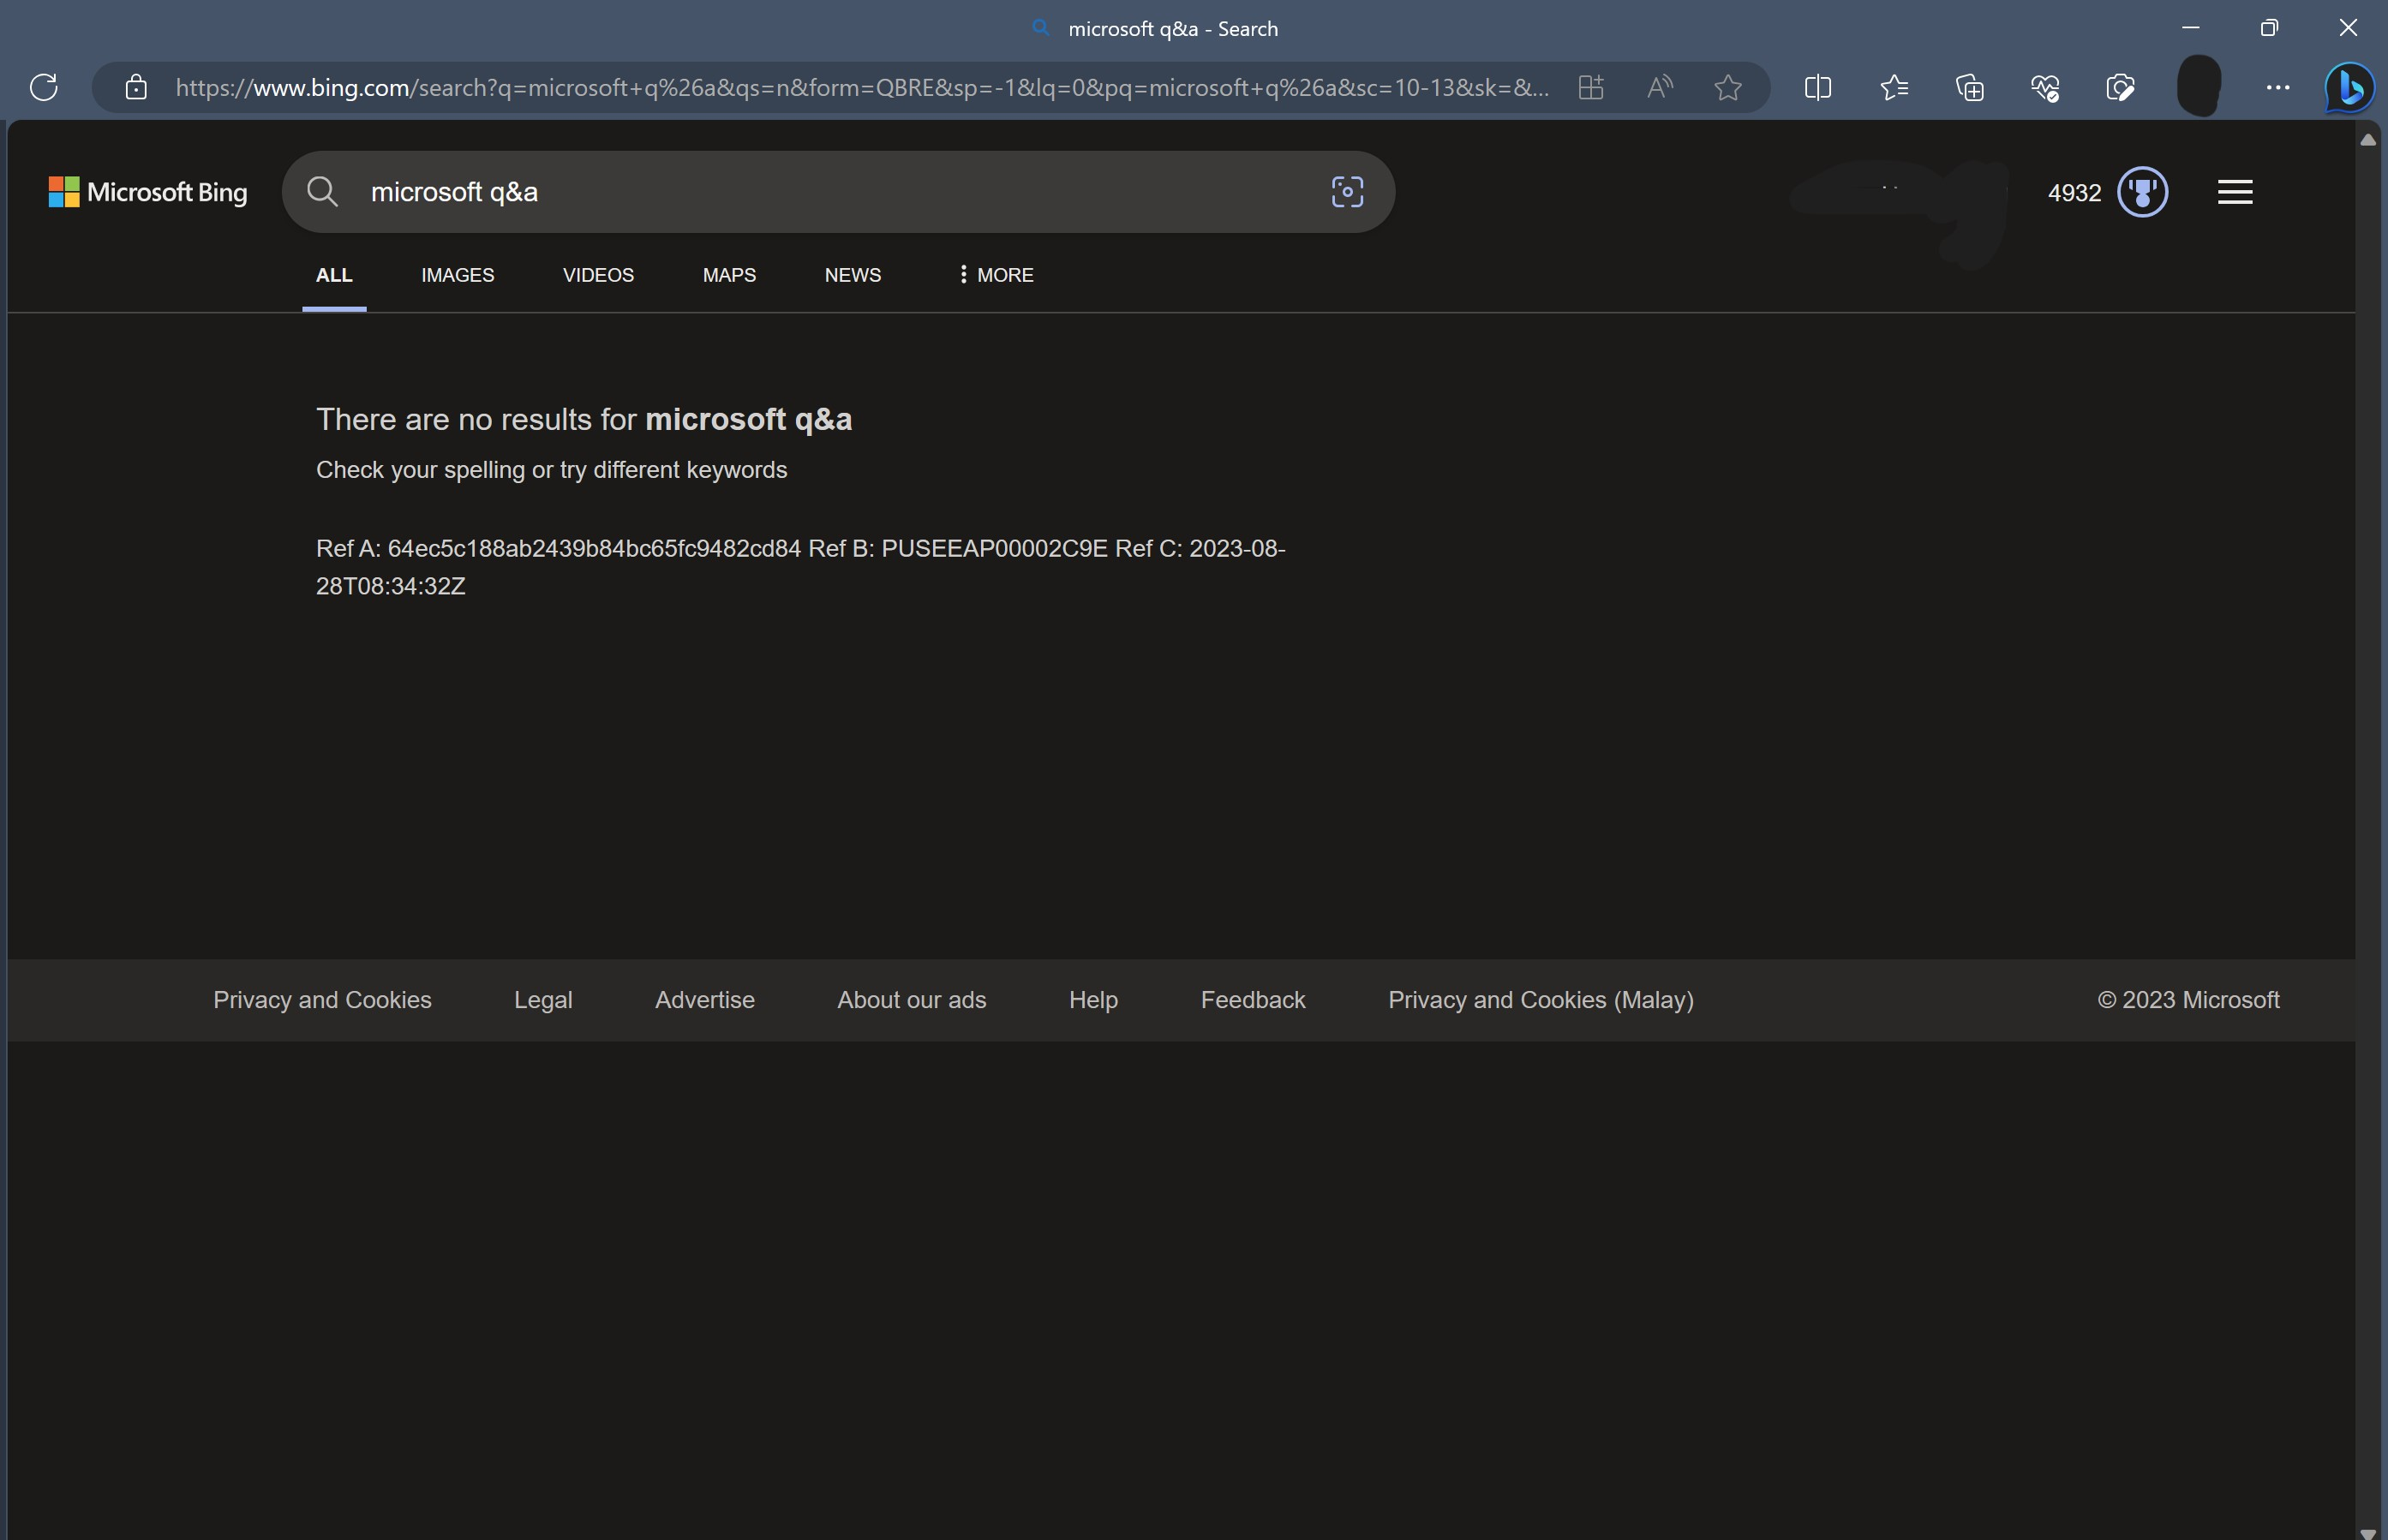
Task: Click the browser refresh icon
Action: pyautogui.click(x=44, y=88)
